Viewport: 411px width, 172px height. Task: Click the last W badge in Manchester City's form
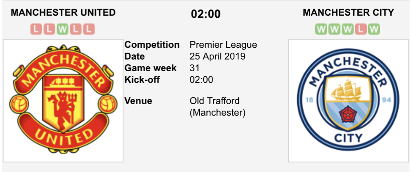[x=374, y=29]
